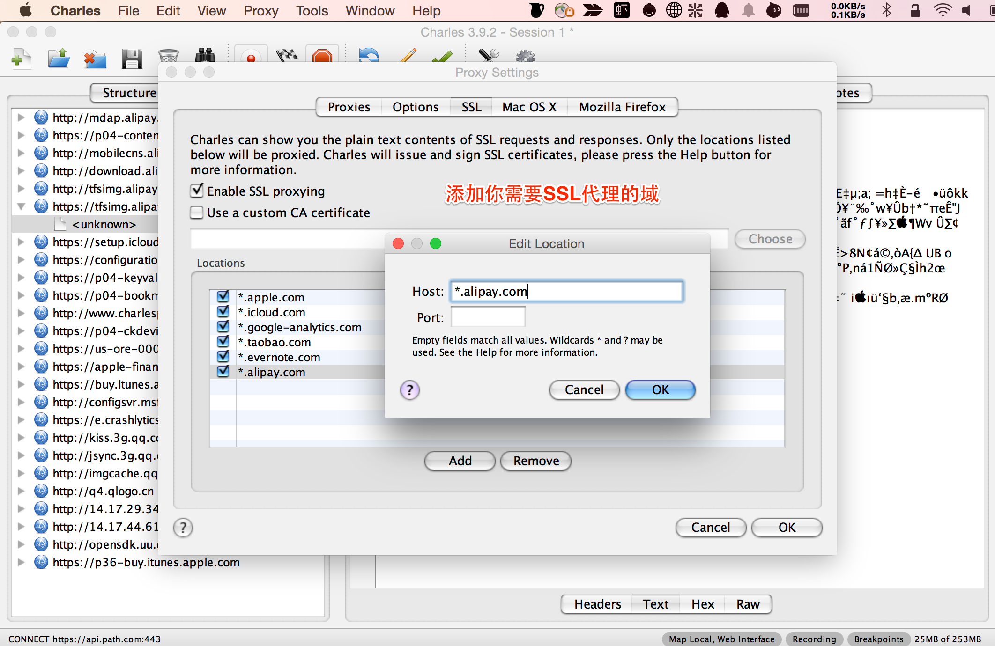Click the notification bell menu bar icon
This screenshot has height=646, width=995.
tap(749, 10)
